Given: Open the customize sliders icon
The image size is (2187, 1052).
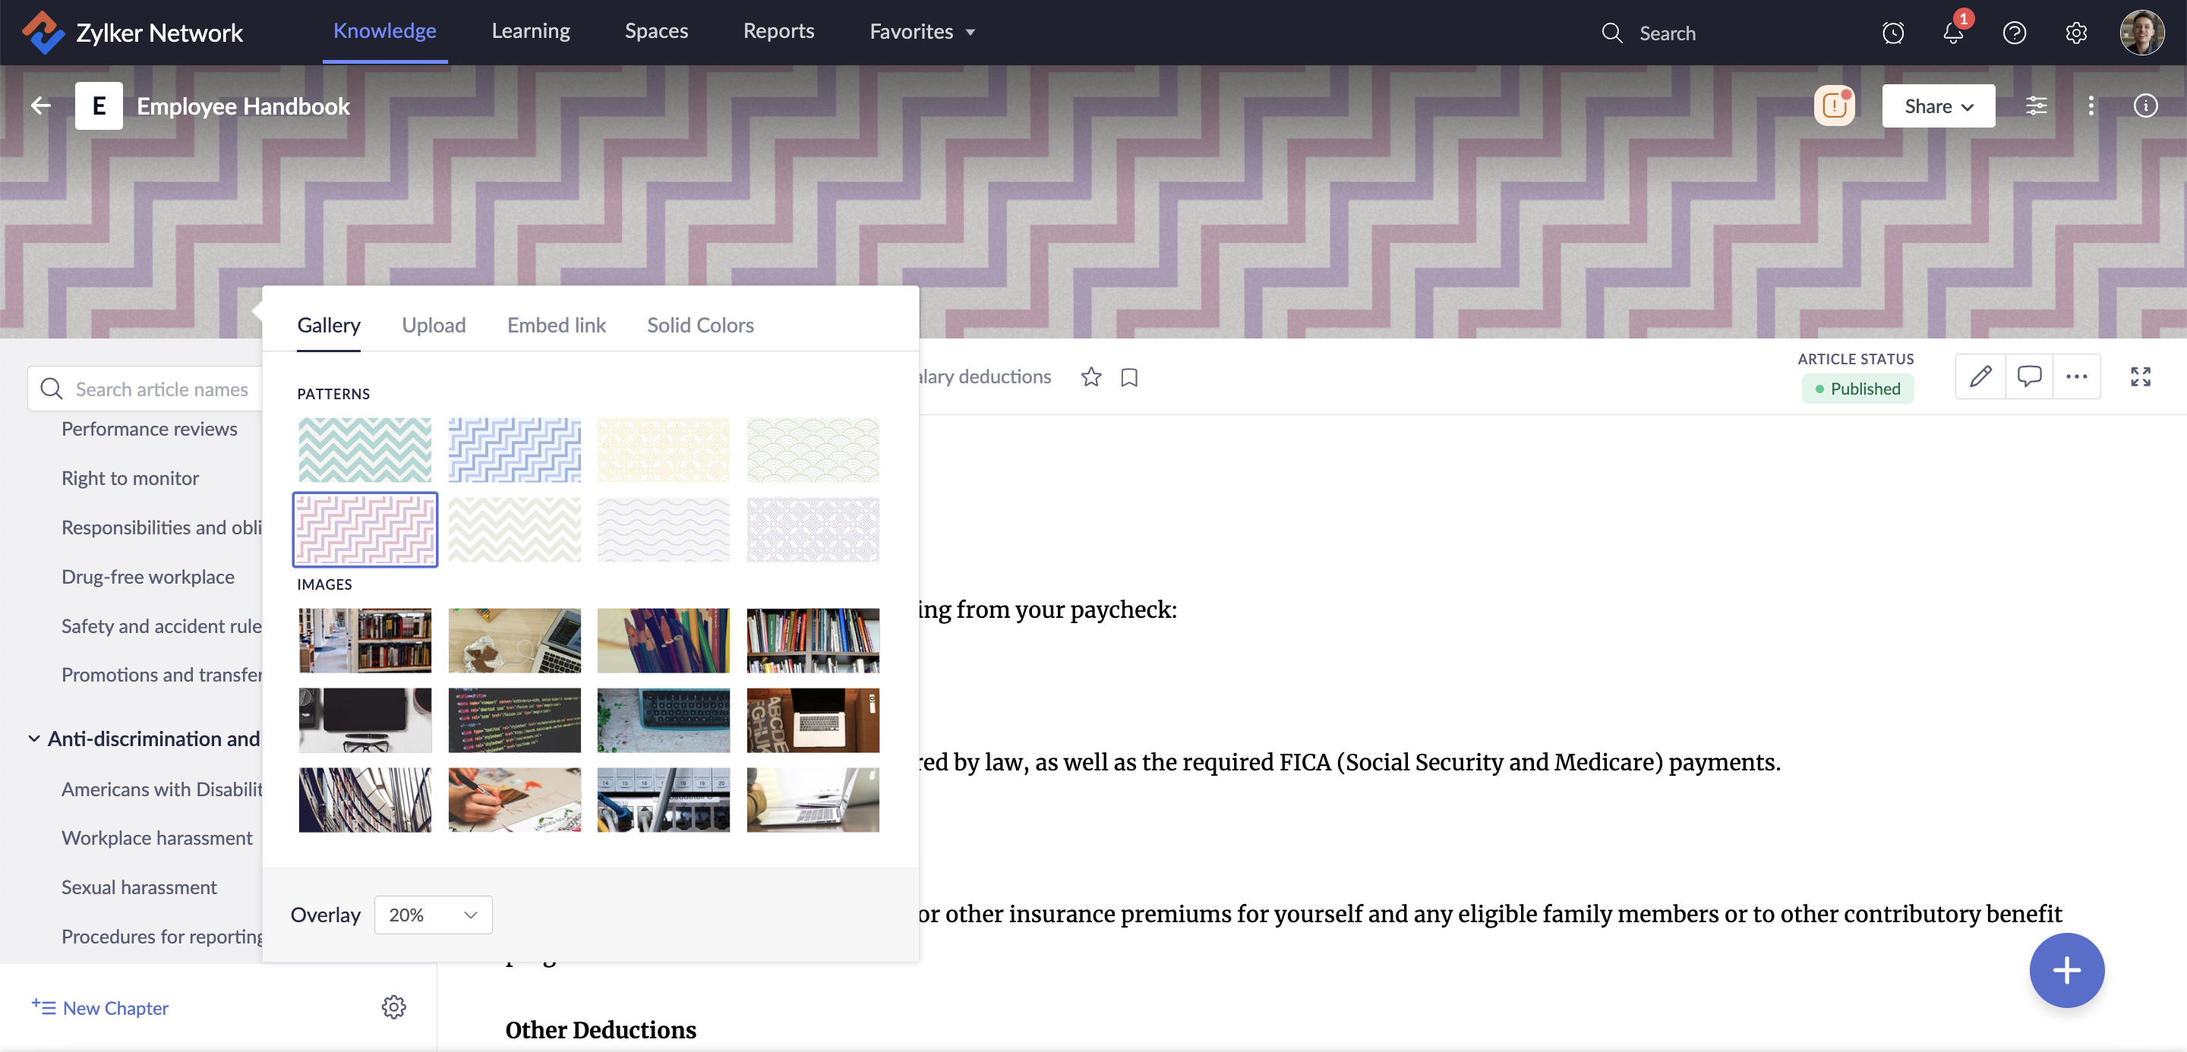Looking at the screenshot, I should click(2036, 106).
